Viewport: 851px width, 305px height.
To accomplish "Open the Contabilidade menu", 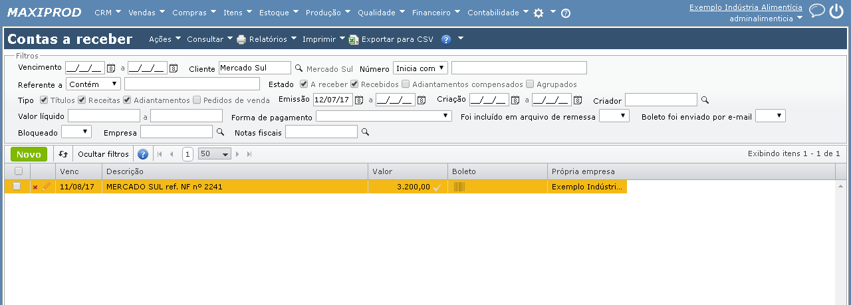I will (x=498, y=13).
